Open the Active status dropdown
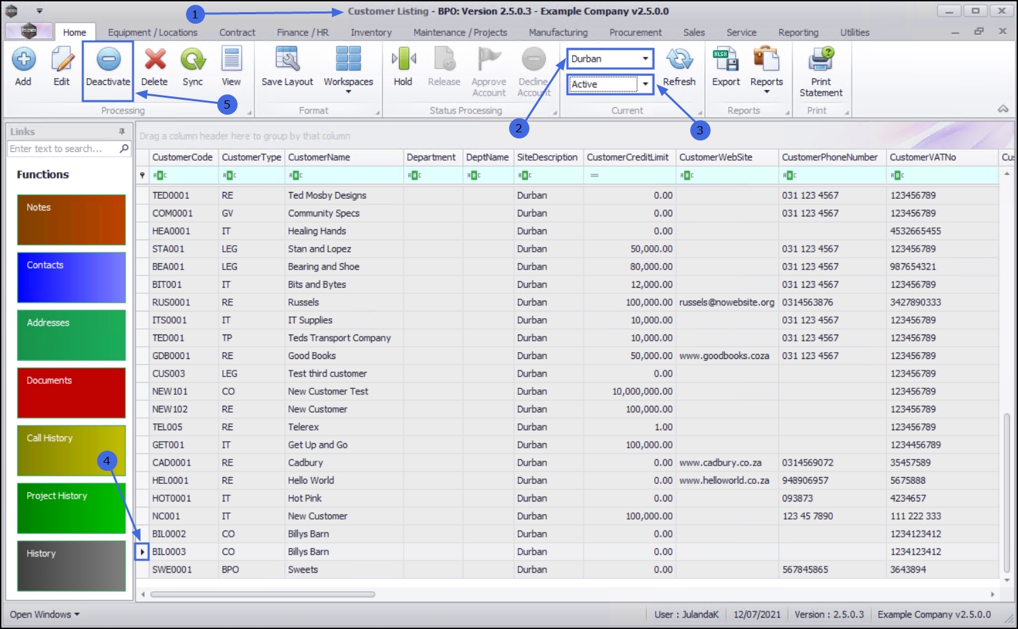Image resolution: width=1018 pixels, height=629 pixels. pyautogui.click(x=645, y=84)
